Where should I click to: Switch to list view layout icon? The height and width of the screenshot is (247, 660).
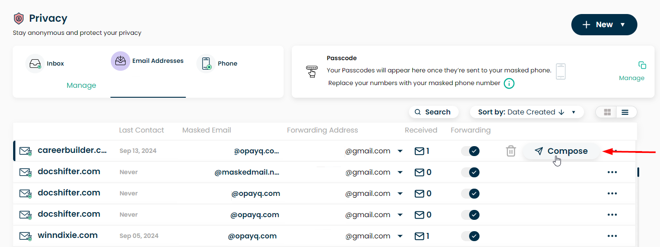[625, 112]
